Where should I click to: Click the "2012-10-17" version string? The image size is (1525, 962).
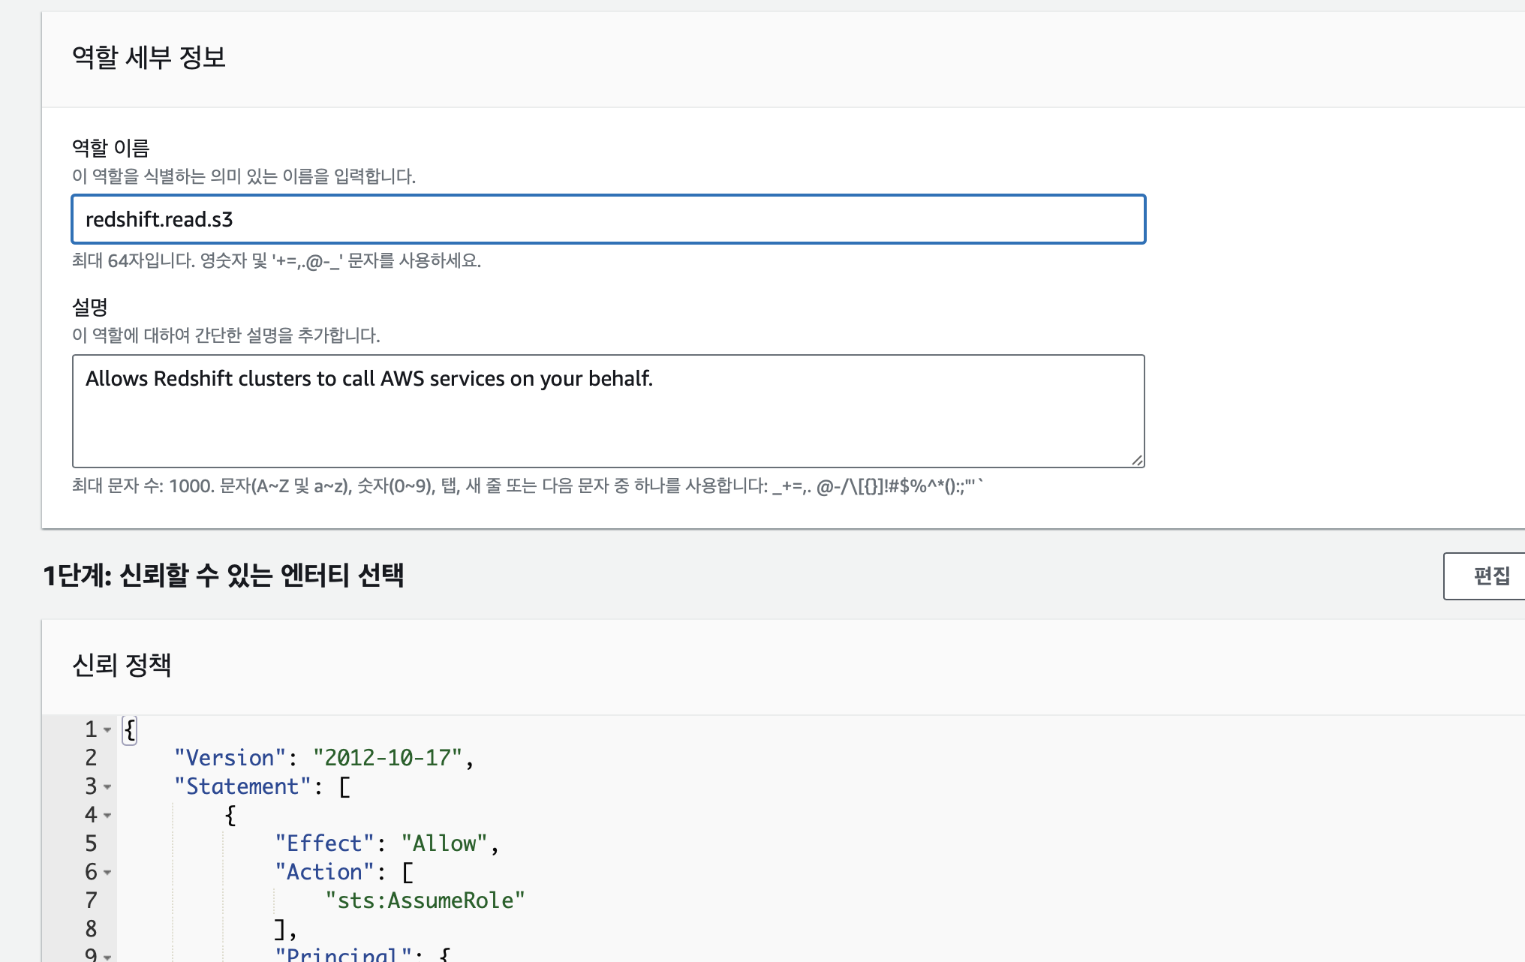[387, 758]
